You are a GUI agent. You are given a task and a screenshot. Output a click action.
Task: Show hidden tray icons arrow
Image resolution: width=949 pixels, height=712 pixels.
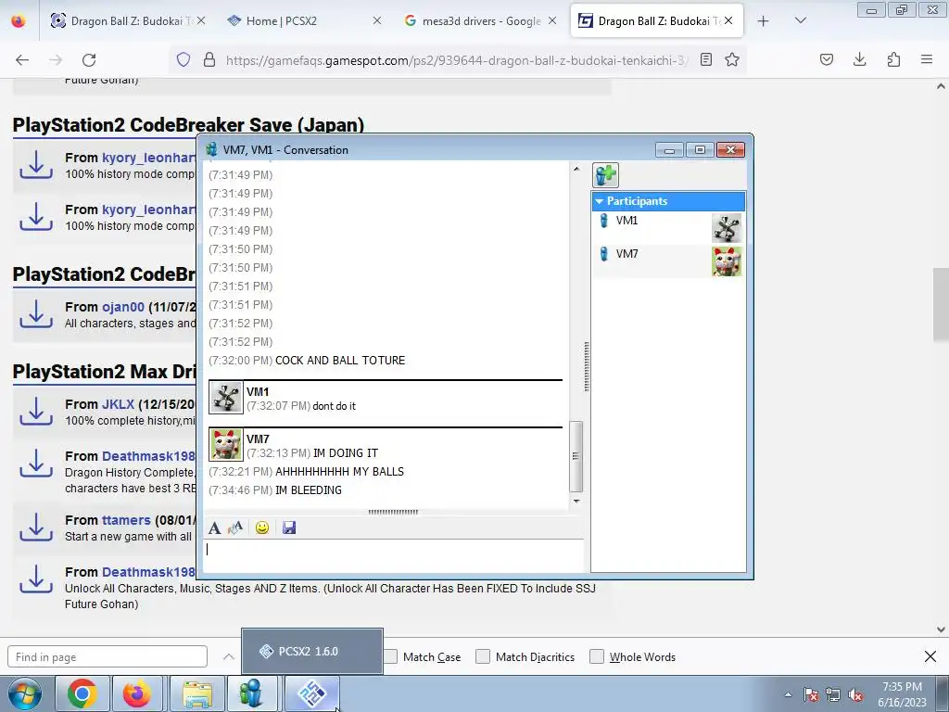coord(788,694)
